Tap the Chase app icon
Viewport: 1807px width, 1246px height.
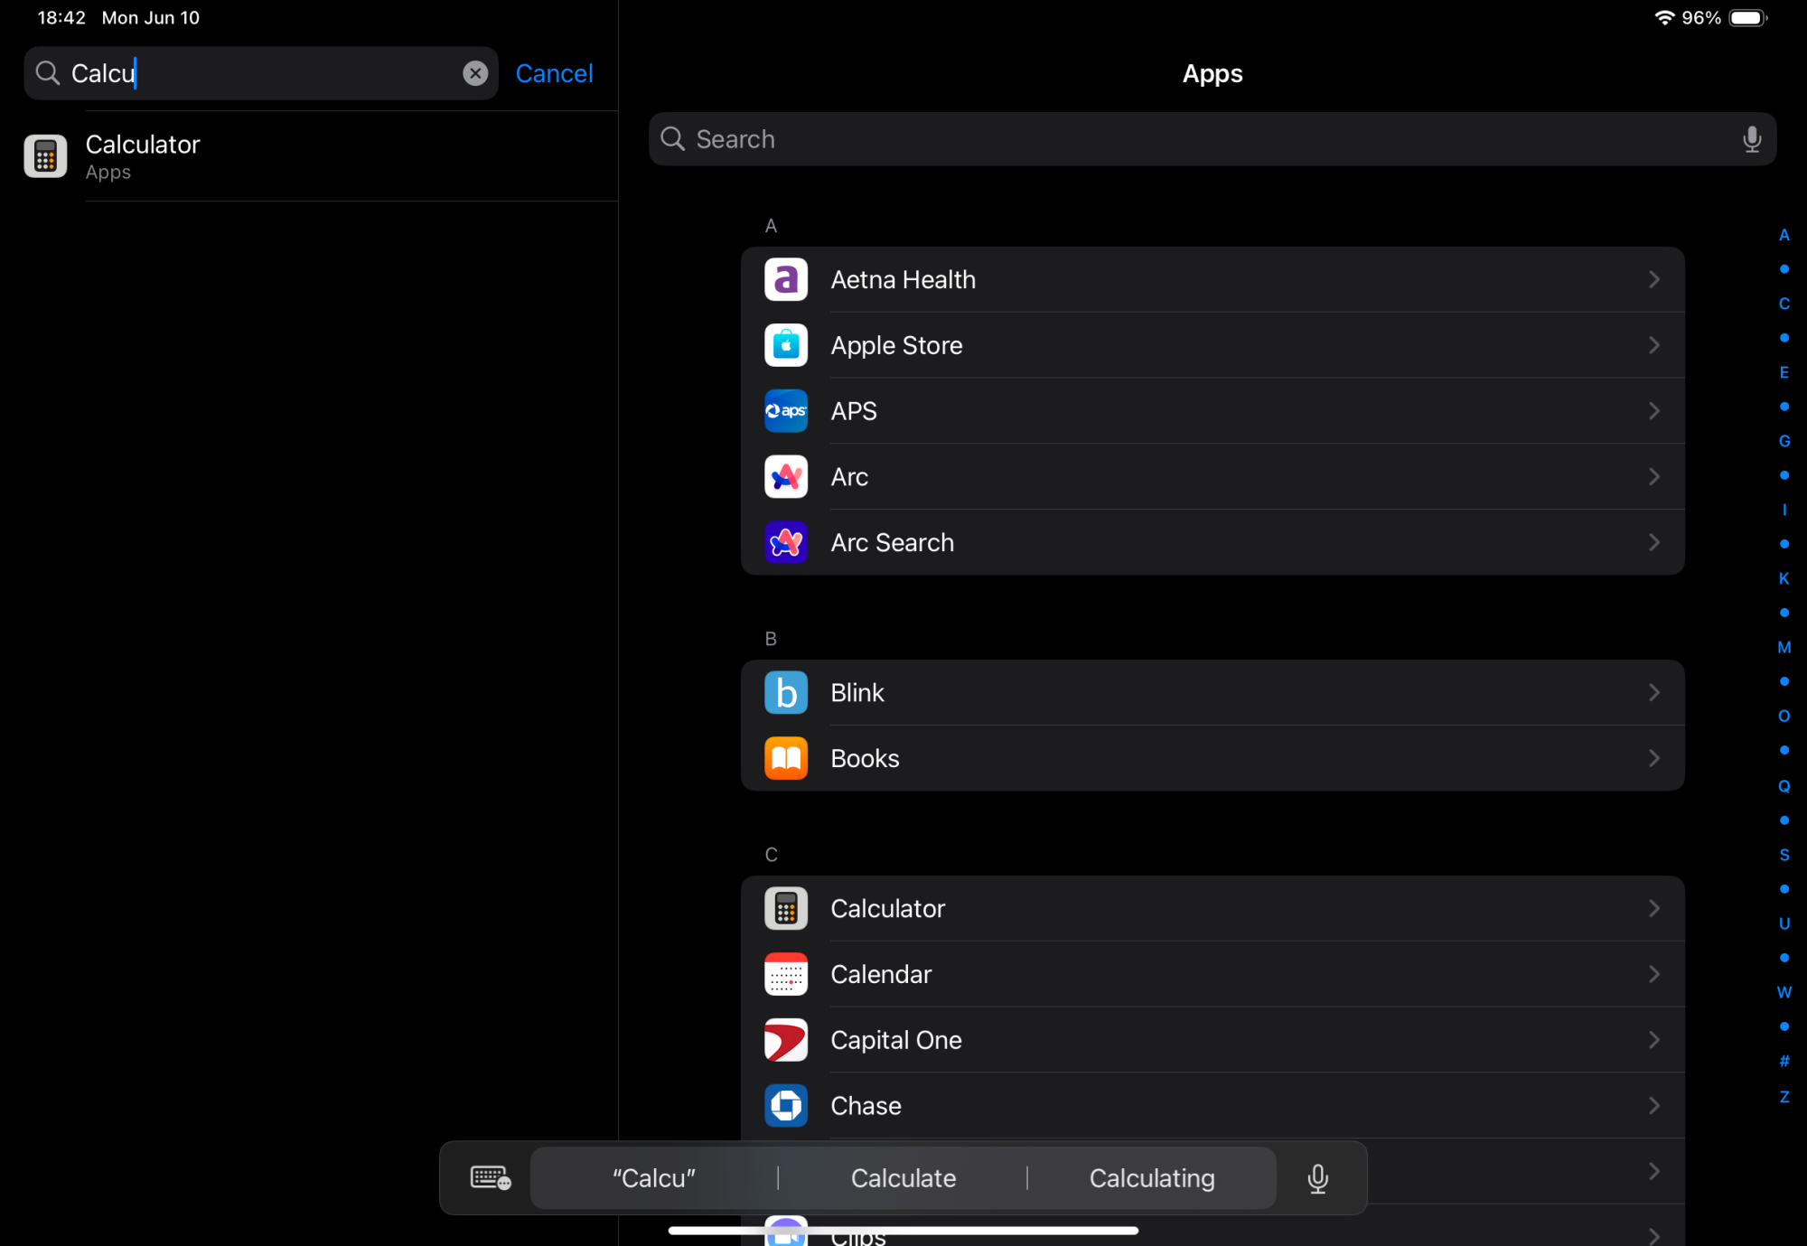click(x=785, y=1106)
